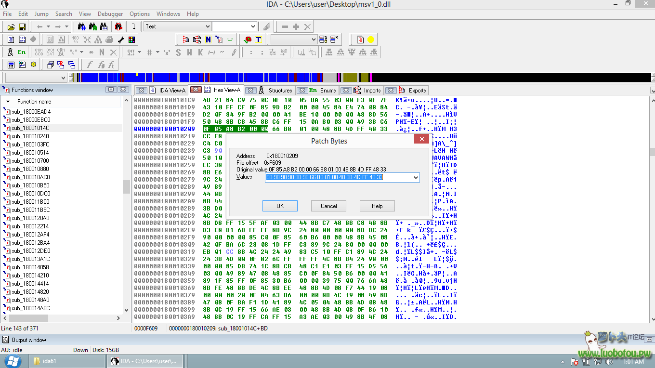Click Cancel in Patch Bytes dialog
This screenshot has width=655, height=368.
coord(328,206)
